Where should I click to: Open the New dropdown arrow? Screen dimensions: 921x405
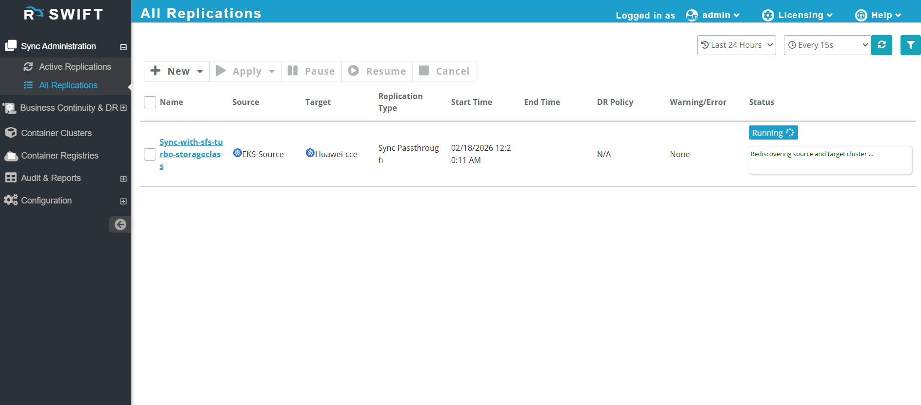point(200,71)
